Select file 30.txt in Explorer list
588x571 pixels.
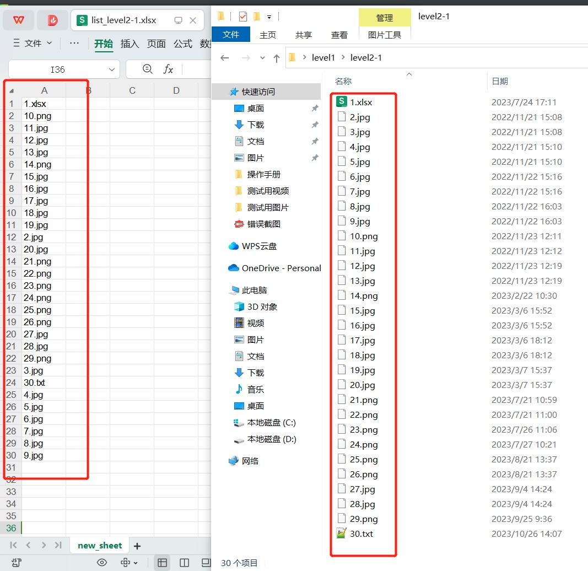click(x=362, y=534)
